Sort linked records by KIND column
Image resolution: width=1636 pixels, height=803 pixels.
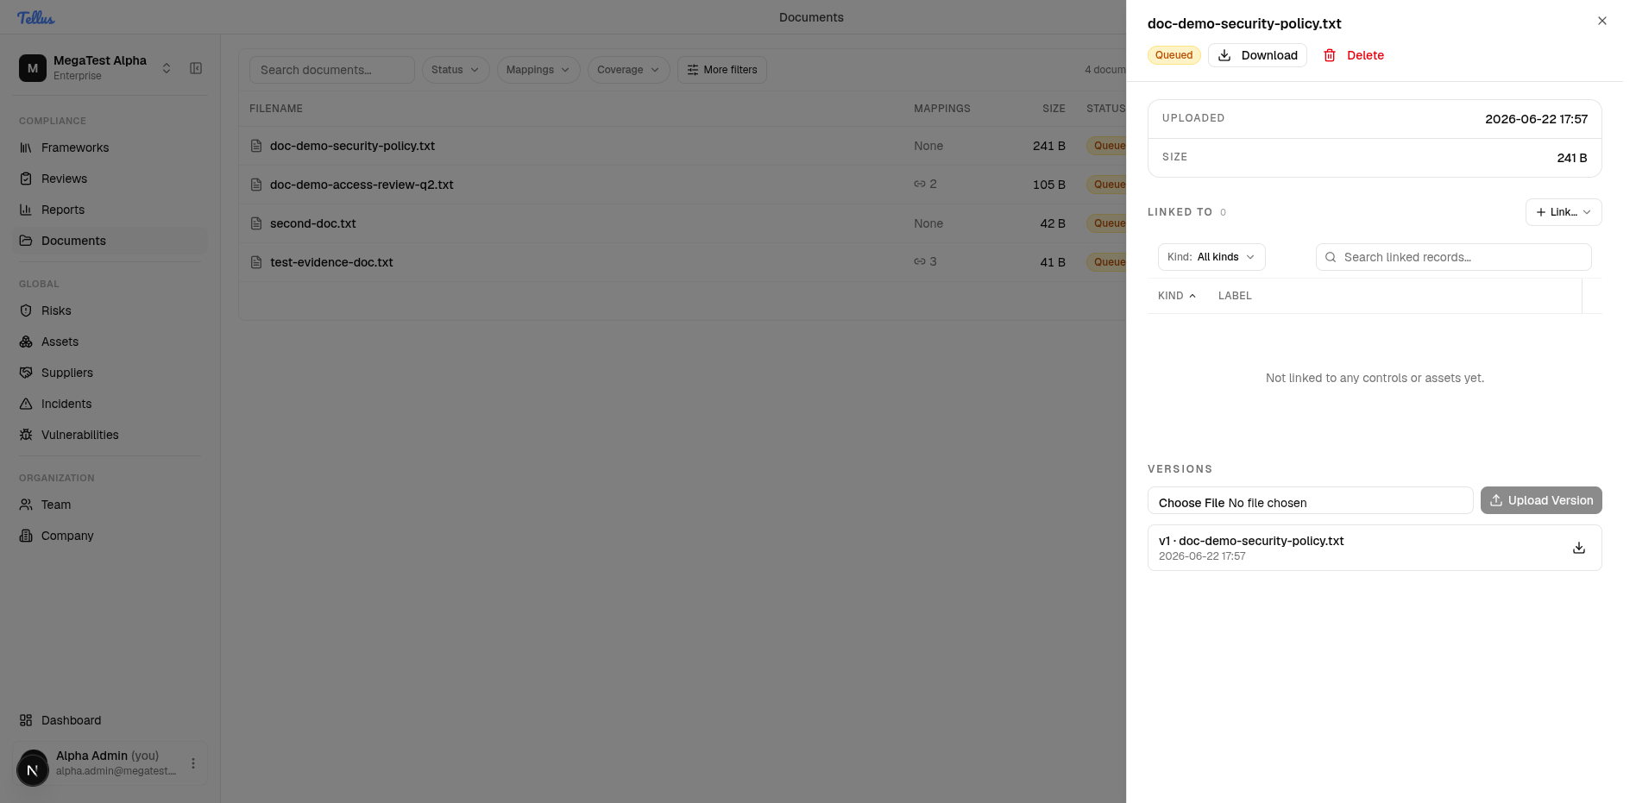(1177, 296)
